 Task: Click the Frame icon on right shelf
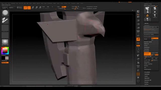point(138,52)
